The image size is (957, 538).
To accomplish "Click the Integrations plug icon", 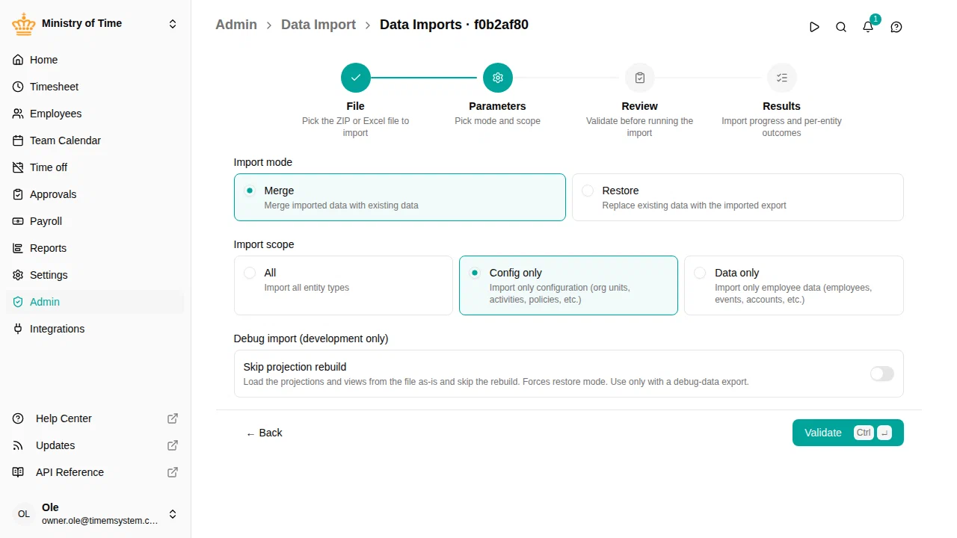I will pos(18,329).
